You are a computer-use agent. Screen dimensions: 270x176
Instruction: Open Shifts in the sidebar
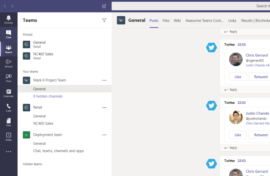coord(8,137)
